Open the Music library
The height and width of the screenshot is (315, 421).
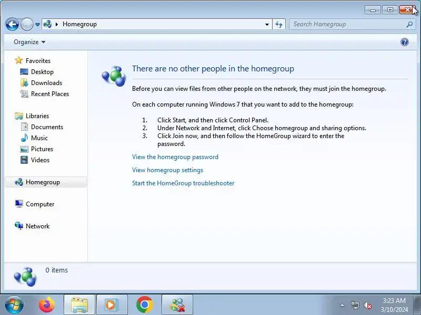click(x=39, y=138)
